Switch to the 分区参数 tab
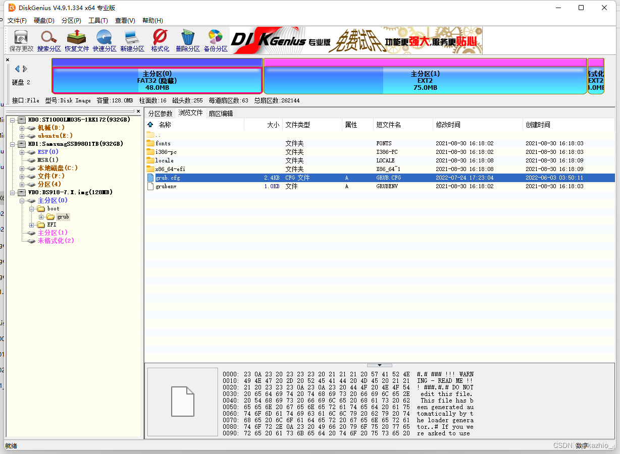620x454 pixels. 160,113
